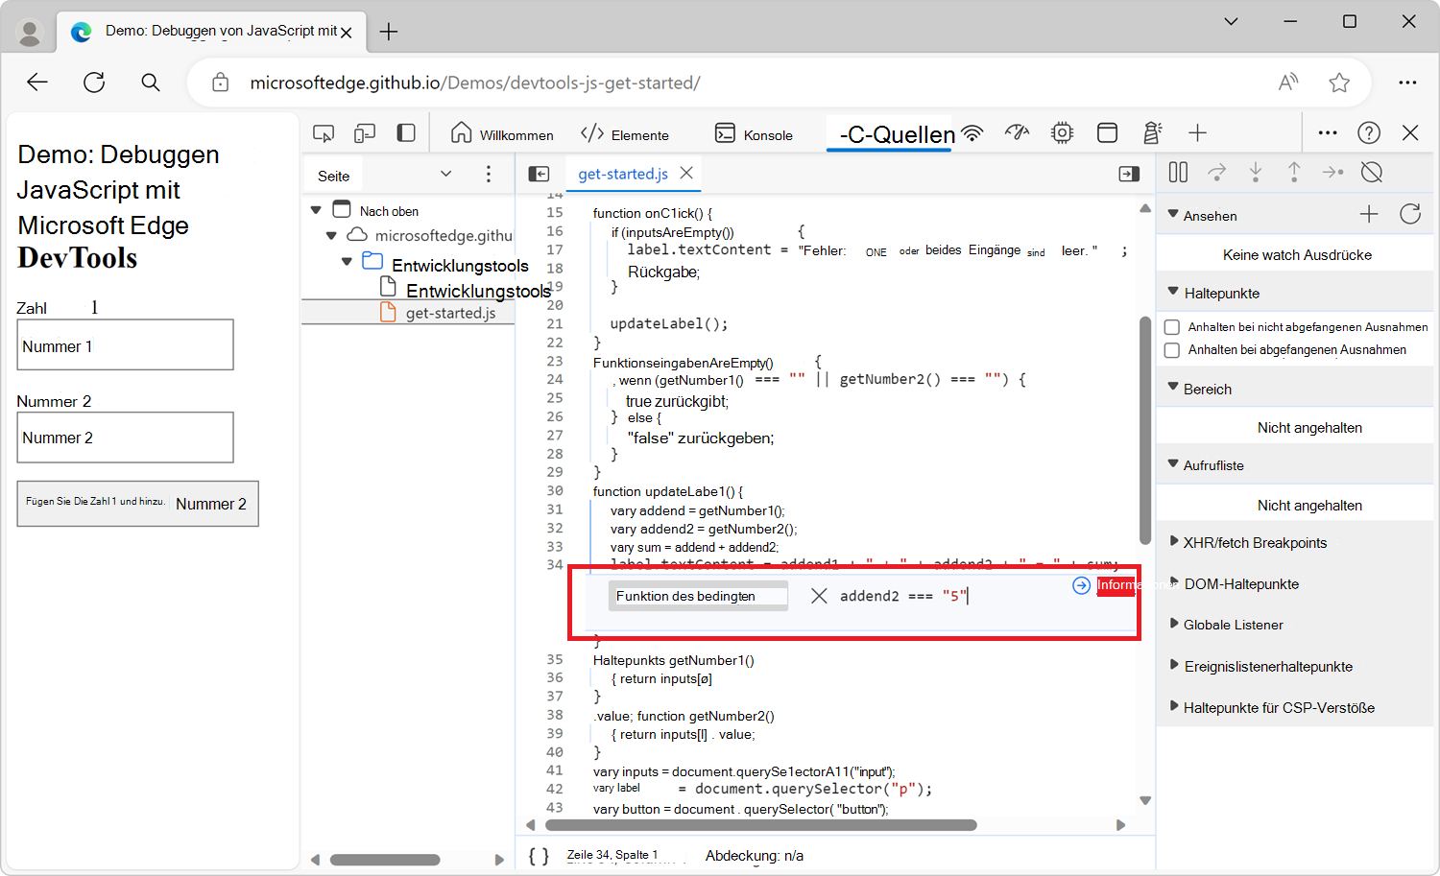Close the get-started.js editor tab

pyautogui.click(x=686, y=173)
